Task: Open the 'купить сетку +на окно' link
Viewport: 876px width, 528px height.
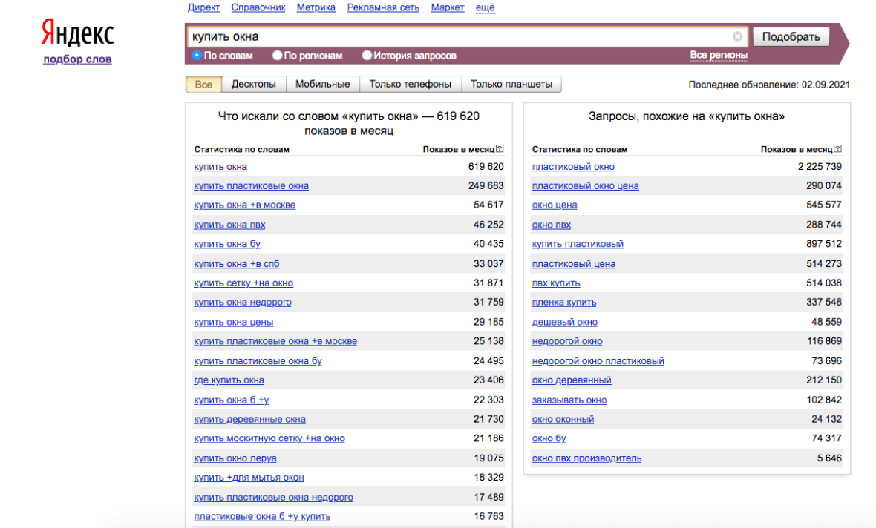Action: (243, 283)
